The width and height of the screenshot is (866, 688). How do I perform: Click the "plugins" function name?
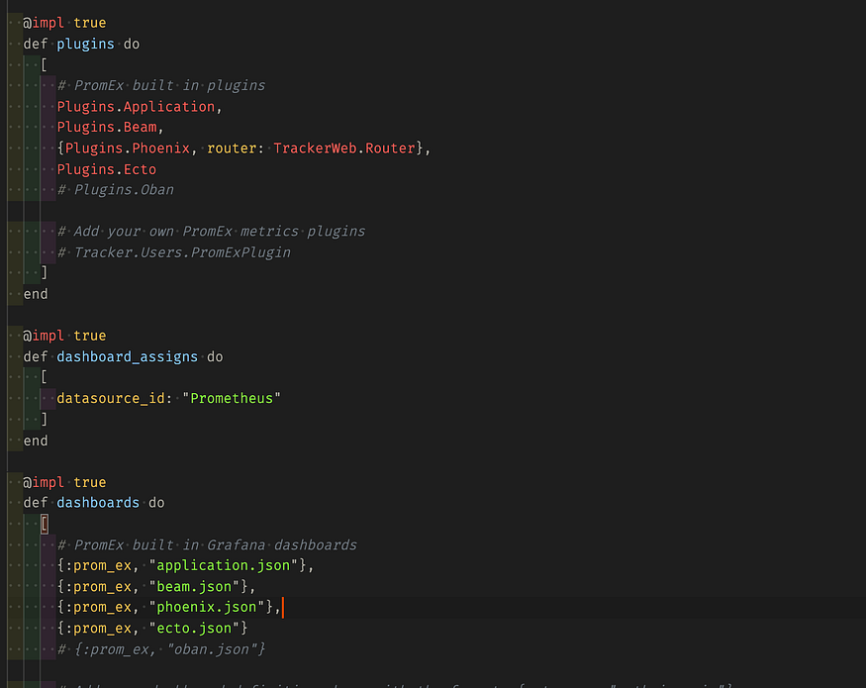pyautogui.click(x=85, y=45)
